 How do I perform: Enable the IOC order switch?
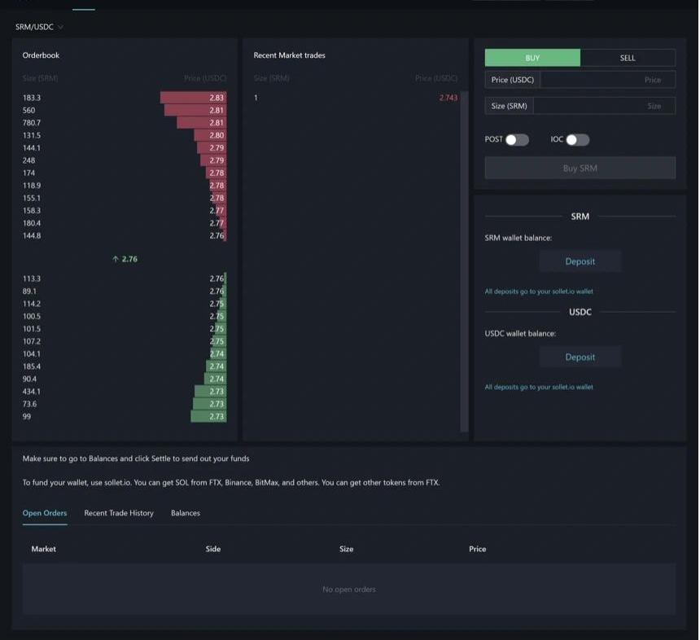pyautogui.click(x=577, y=140)
